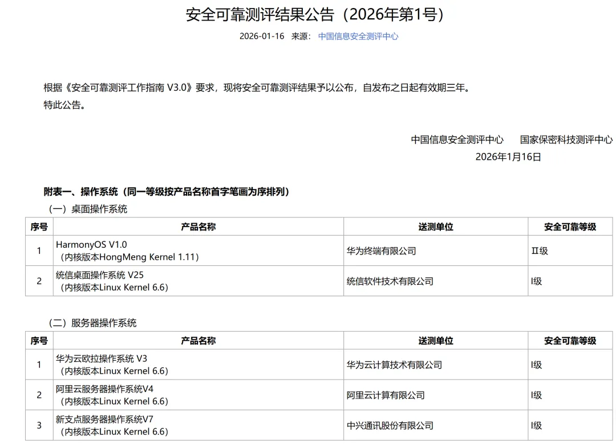Click the 华为云欧拉操作系统 V3 cell
Viewport: 616px width, 448px height.
198,365
